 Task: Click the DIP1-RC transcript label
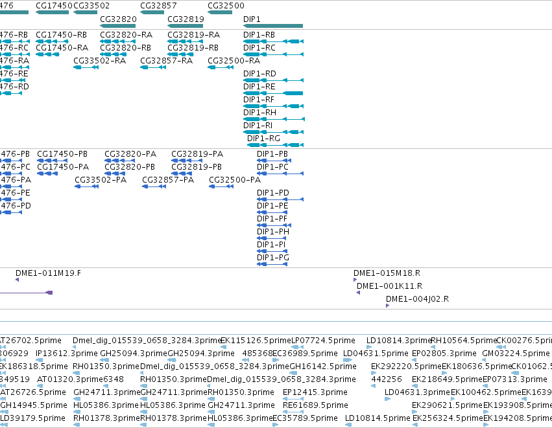point(259,48)
